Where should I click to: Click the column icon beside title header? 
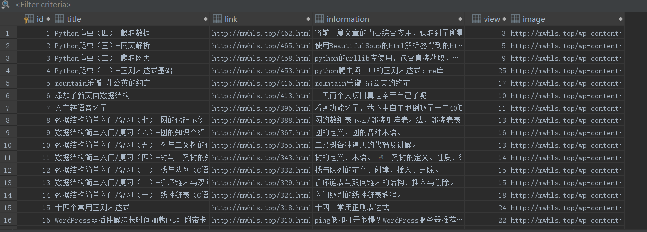coord(59,19)
